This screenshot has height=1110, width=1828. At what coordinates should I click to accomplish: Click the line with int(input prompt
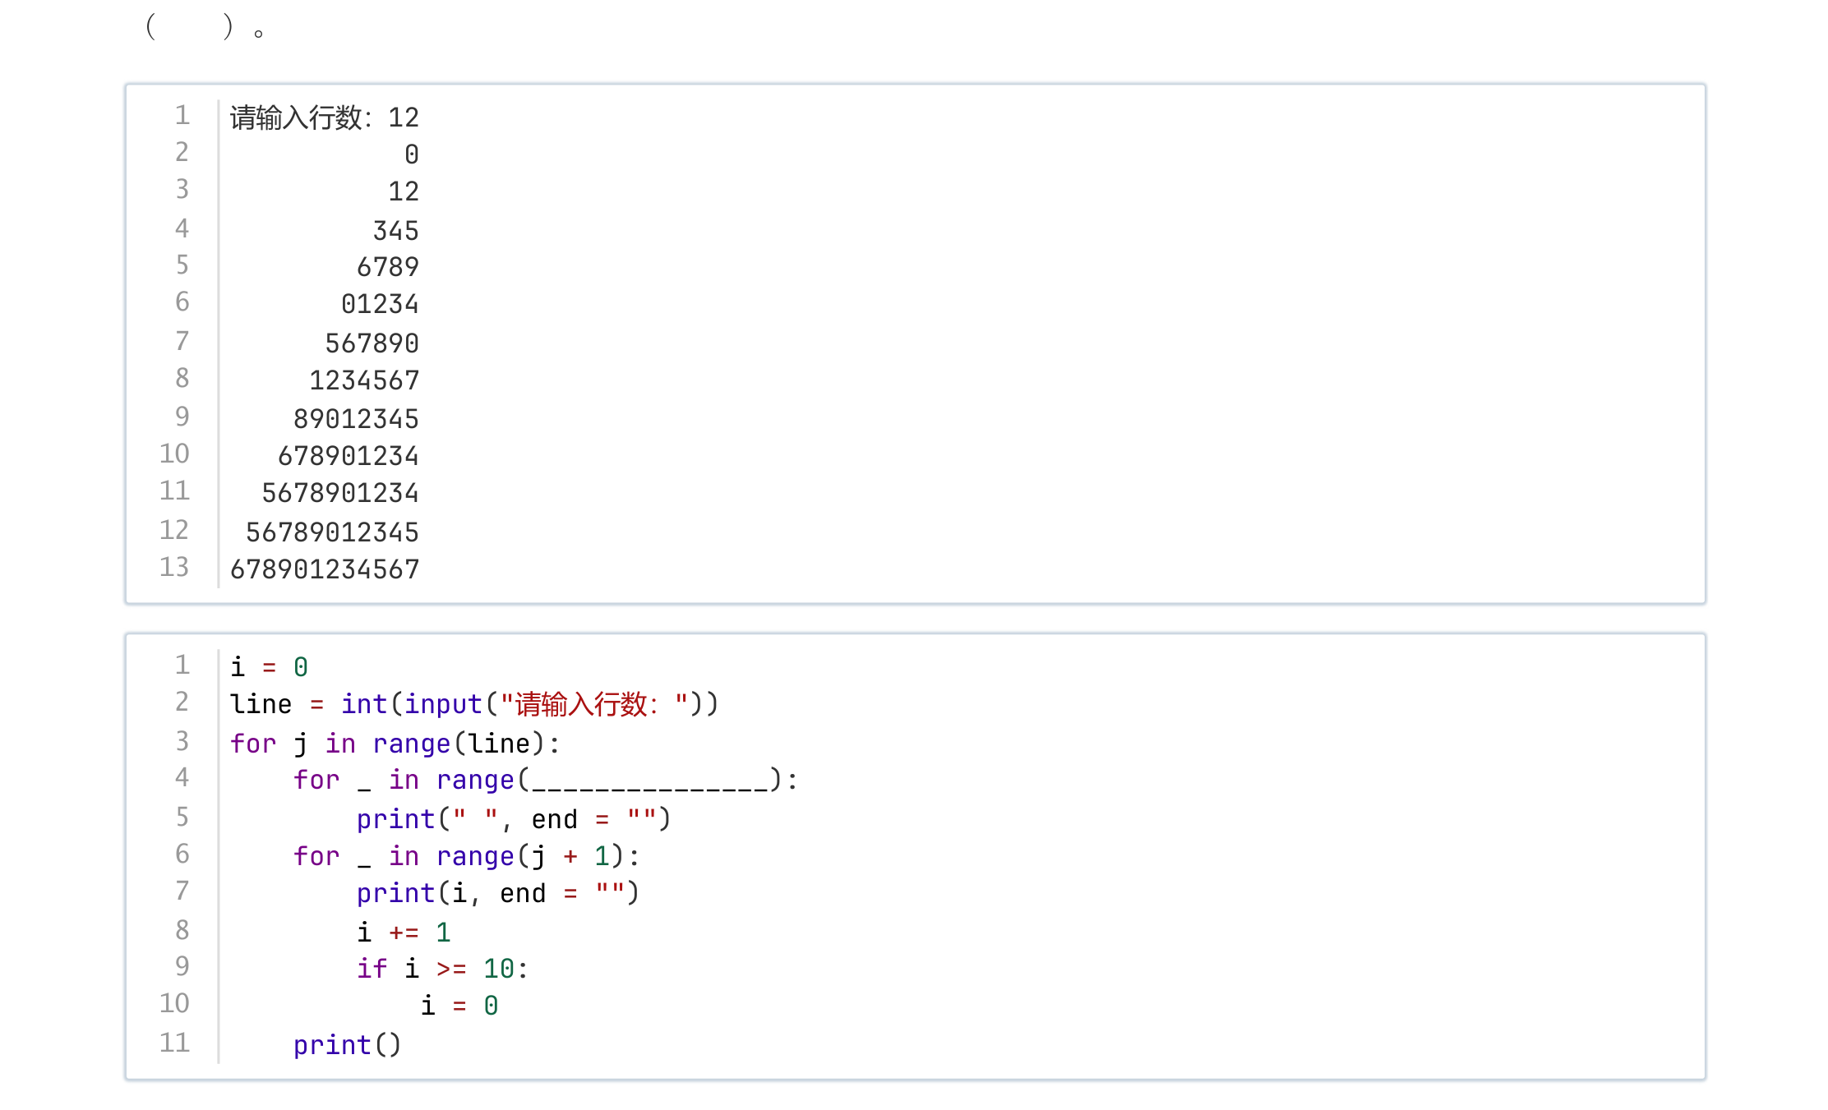[474, 704]
